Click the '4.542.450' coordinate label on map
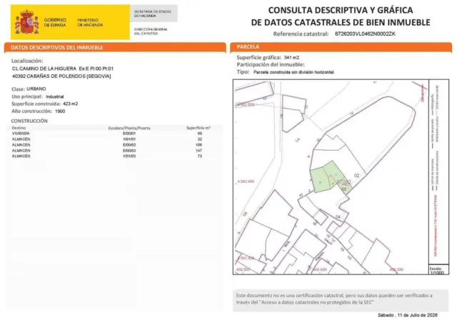 (x=246, y=182)
